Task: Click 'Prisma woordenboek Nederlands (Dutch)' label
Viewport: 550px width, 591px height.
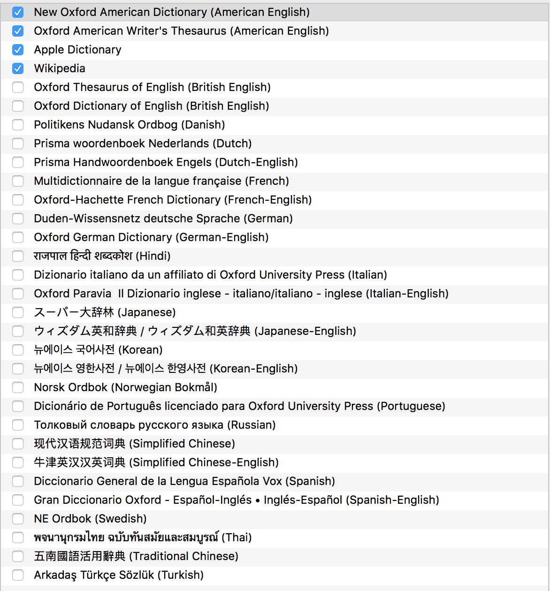Action: tap(143, 144)
